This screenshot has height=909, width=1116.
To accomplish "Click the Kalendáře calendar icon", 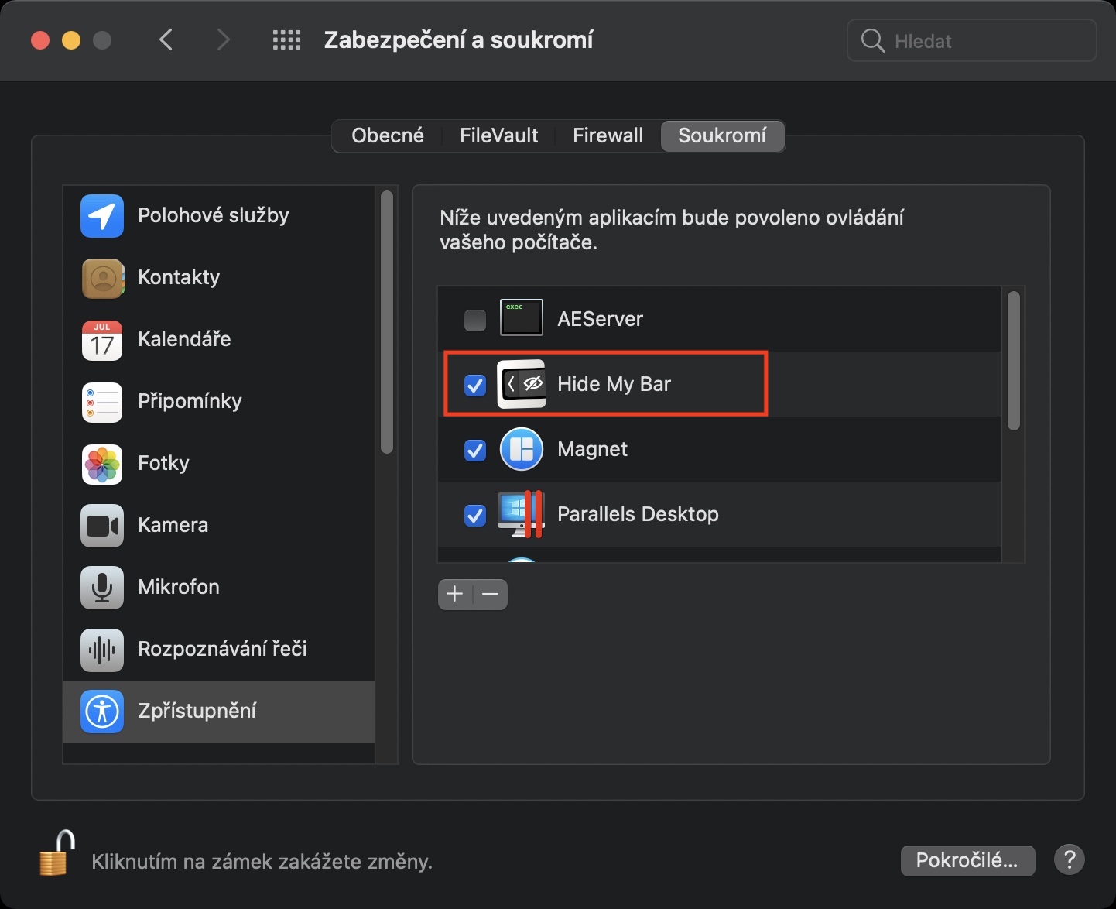I will point(101,340).
